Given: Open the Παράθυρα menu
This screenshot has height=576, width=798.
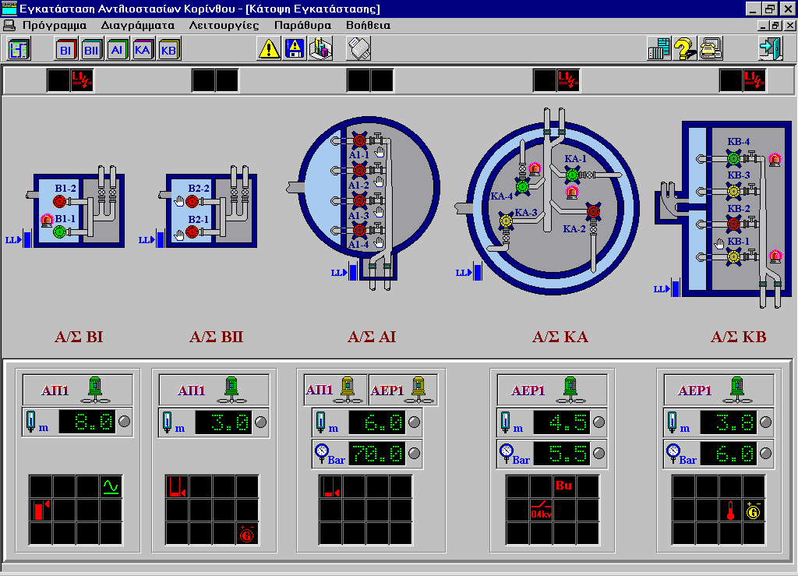Looking at the screenshot, I should 302,25.
